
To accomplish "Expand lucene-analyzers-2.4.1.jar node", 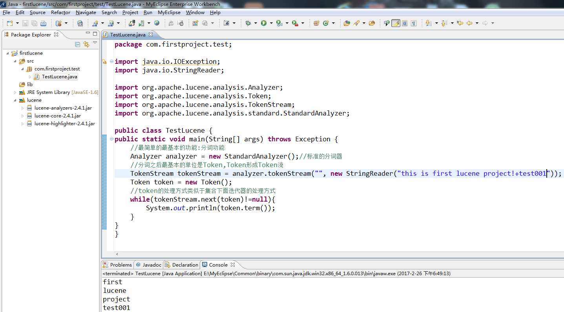I will click(23, 108).
